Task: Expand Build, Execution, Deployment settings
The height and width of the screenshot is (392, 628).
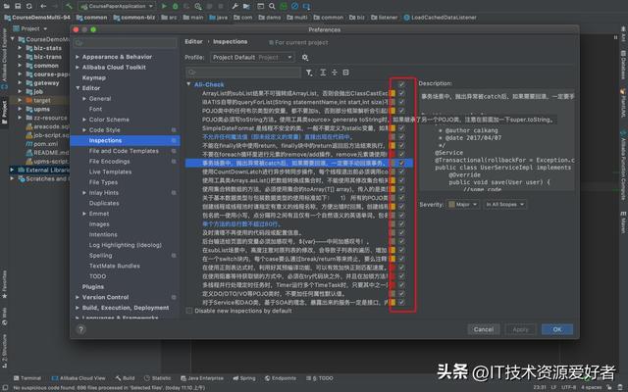Action: coord(78,308)
